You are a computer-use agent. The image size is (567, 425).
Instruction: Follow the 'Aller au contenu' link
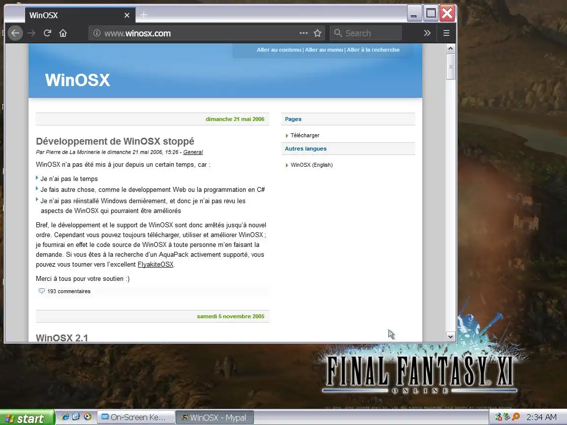[x=279, y=50]
